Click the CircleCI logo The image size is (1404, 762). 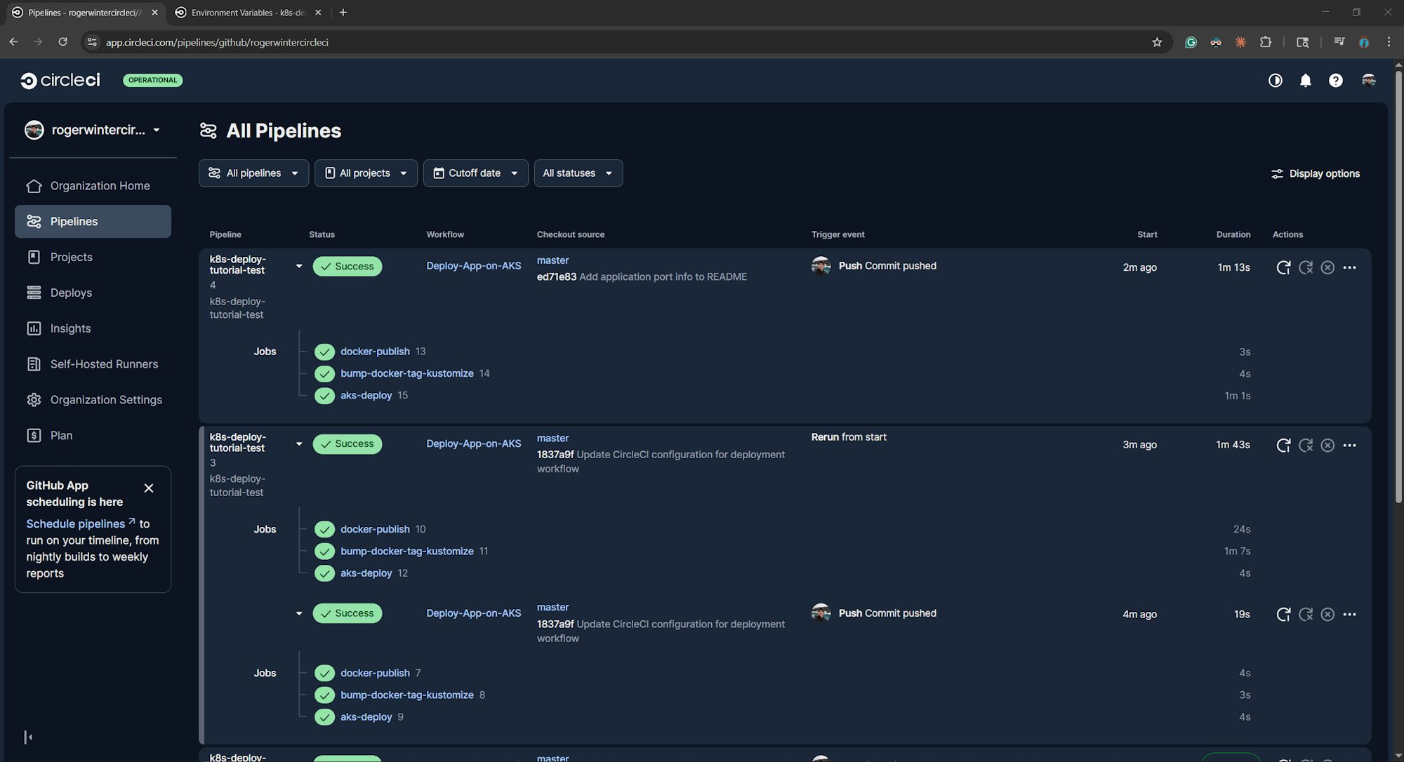click(x=60, y=79)
